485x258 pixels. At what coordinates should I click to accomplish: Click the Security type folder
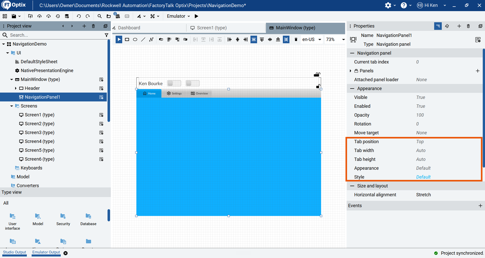[x=63, y=219]
